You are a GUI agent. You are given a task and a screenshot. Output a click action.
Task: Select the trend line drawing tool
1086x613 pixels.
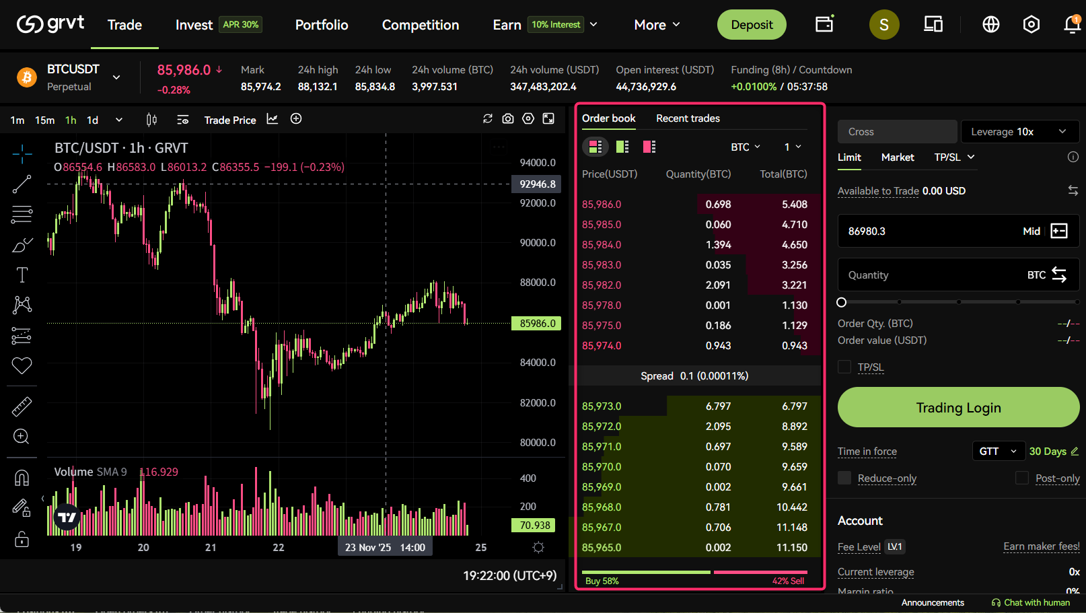click(22, 184)
